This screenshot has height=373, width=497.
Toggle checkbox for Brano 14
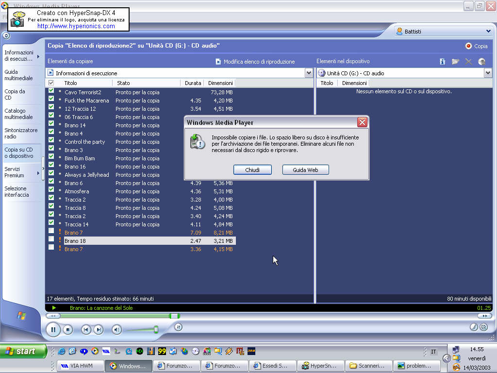click(x=51, y=123)
